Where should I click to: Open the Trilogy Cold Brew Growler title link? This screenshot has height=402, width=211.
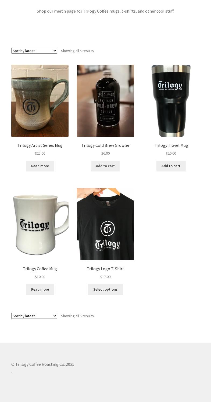[x=105, y=145]
